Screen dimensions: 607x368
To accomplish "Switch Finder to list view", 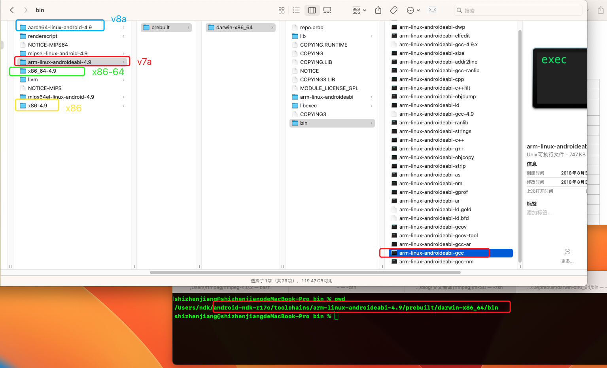I will (x=296, y=10).
